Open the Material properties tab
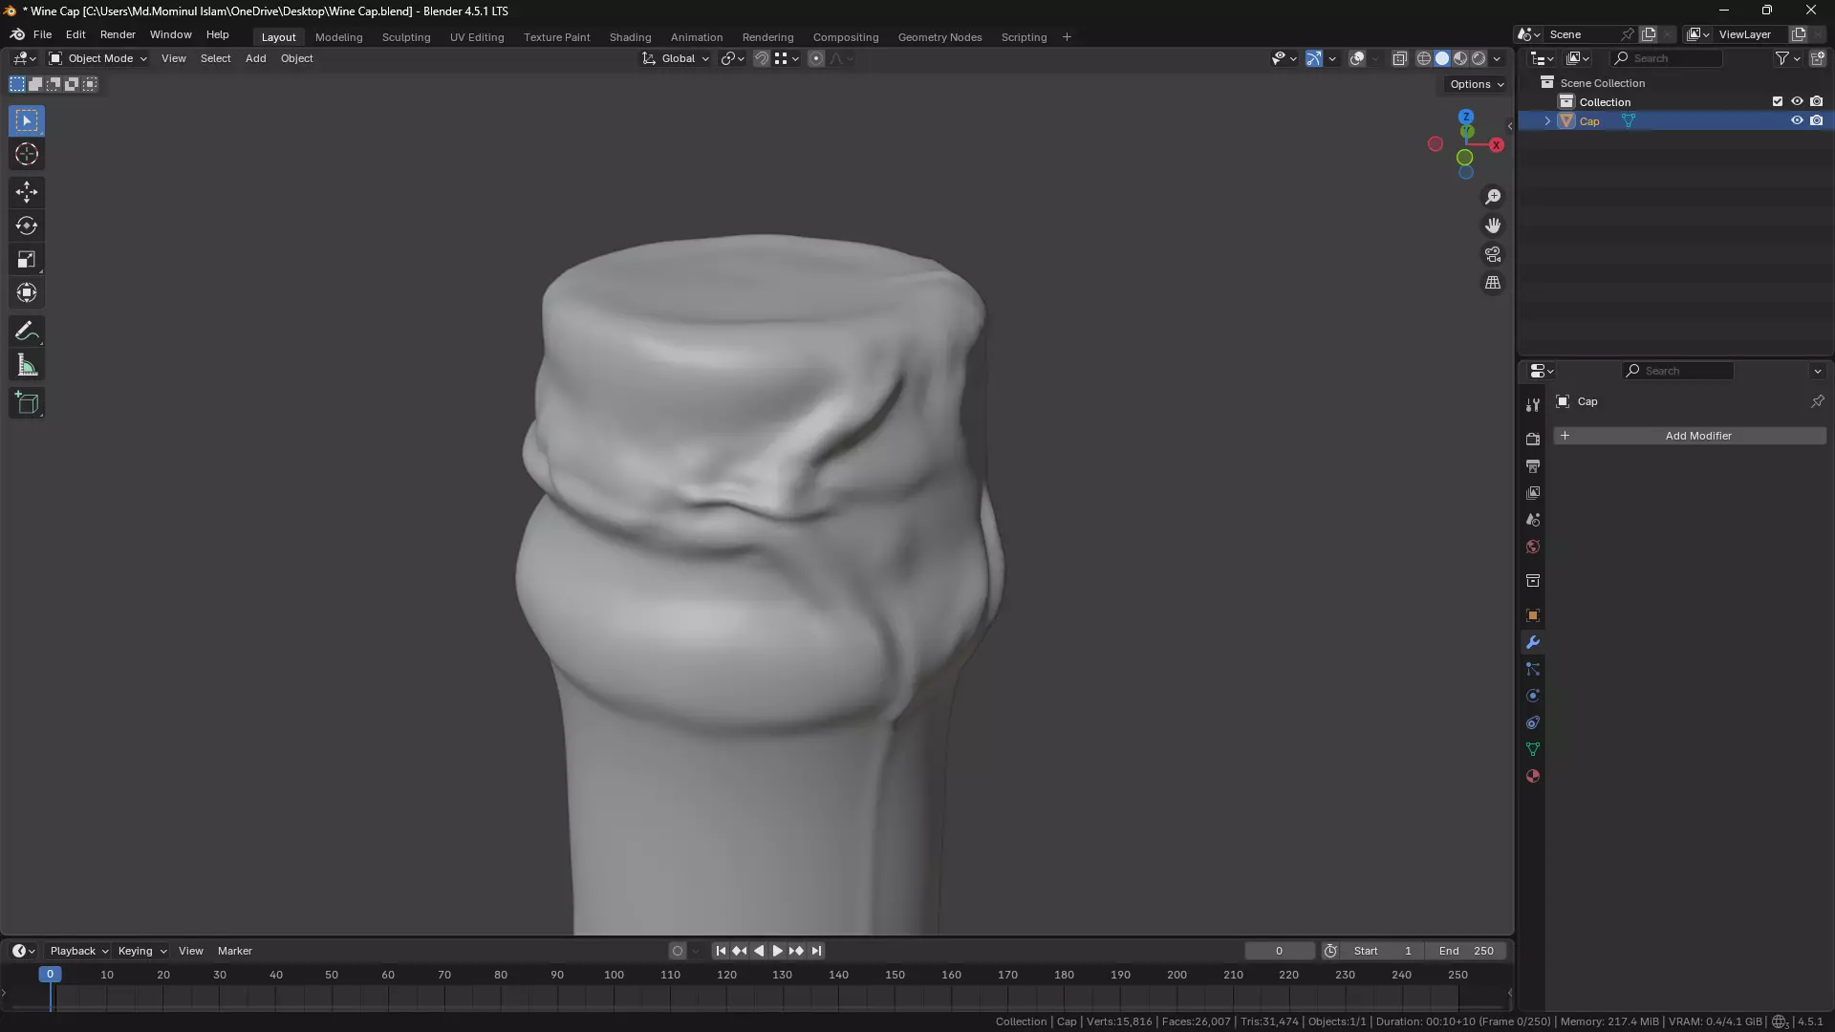The height and width of the screenshot is (1032, 1835). tap(1533, 776)
